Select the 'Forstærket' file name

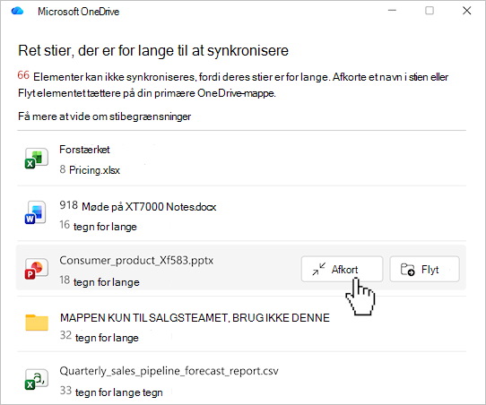(84, 150)
